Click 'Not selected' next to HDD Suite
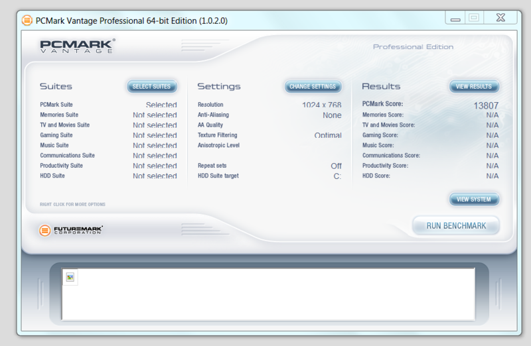Viewport: 531px width, 346px height. (x=155, y=176)
